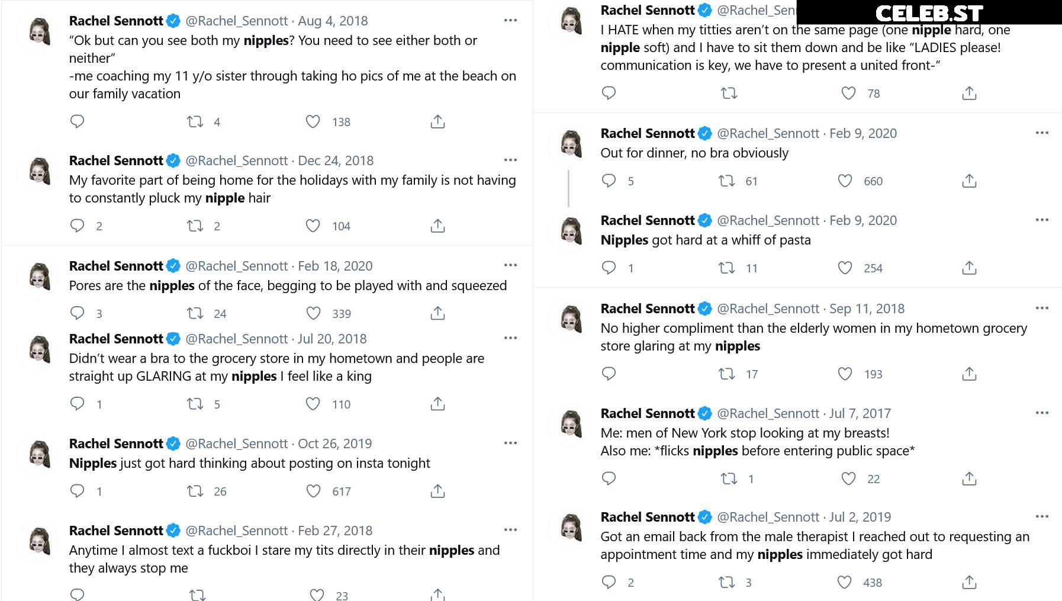This screenshot has height=601, width=1062.
Task: Open the CELEB.ST watermark banner
Action: pos(929,12)
